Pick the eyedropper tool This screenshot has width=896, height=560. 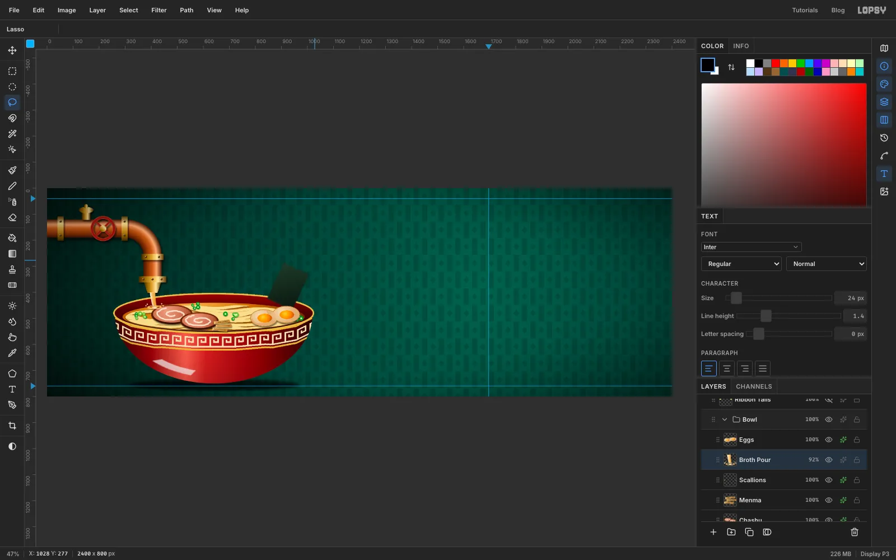(12, 353)
